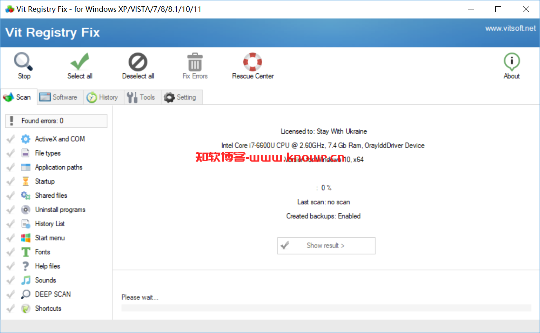The image size is (540, 333).
Task: Click the Licensed to: Stay With Ukraine text
Action: coord(324,131)
